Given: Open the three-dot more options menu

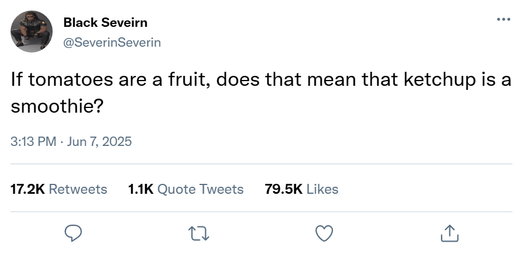Looking at the screenshot, I should click(503, 20).
